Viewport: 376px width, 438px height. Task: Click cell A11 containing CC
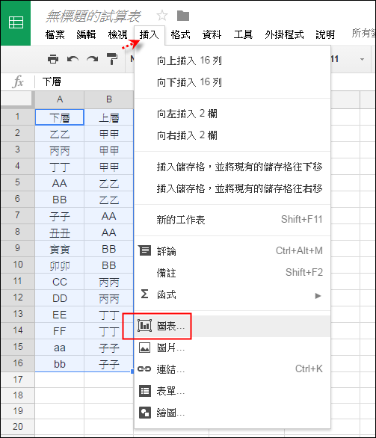(x=60, y=282)
